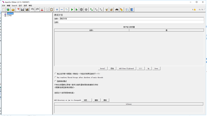This screenshot has width=207, height=116.
Task: Click 浏览... button for classpath
Action: click(x=87, y=100)
